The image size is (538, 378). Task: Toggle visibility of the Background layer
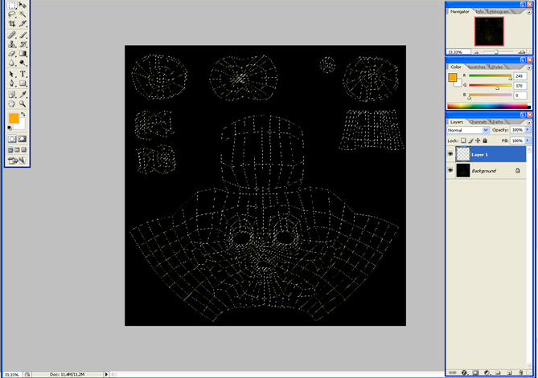451,171
